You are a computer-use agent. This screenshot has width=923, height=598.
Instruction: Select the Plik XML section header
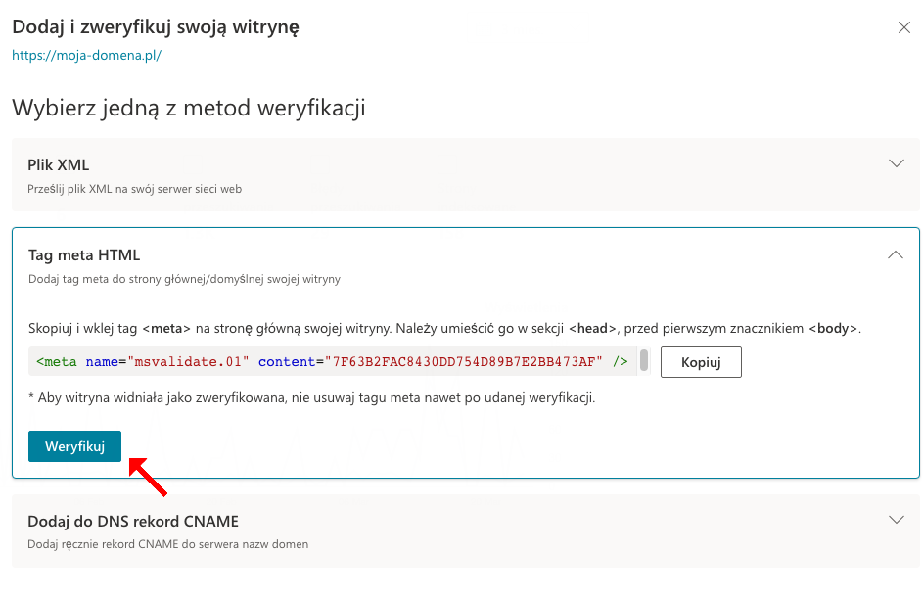point(59,163)
